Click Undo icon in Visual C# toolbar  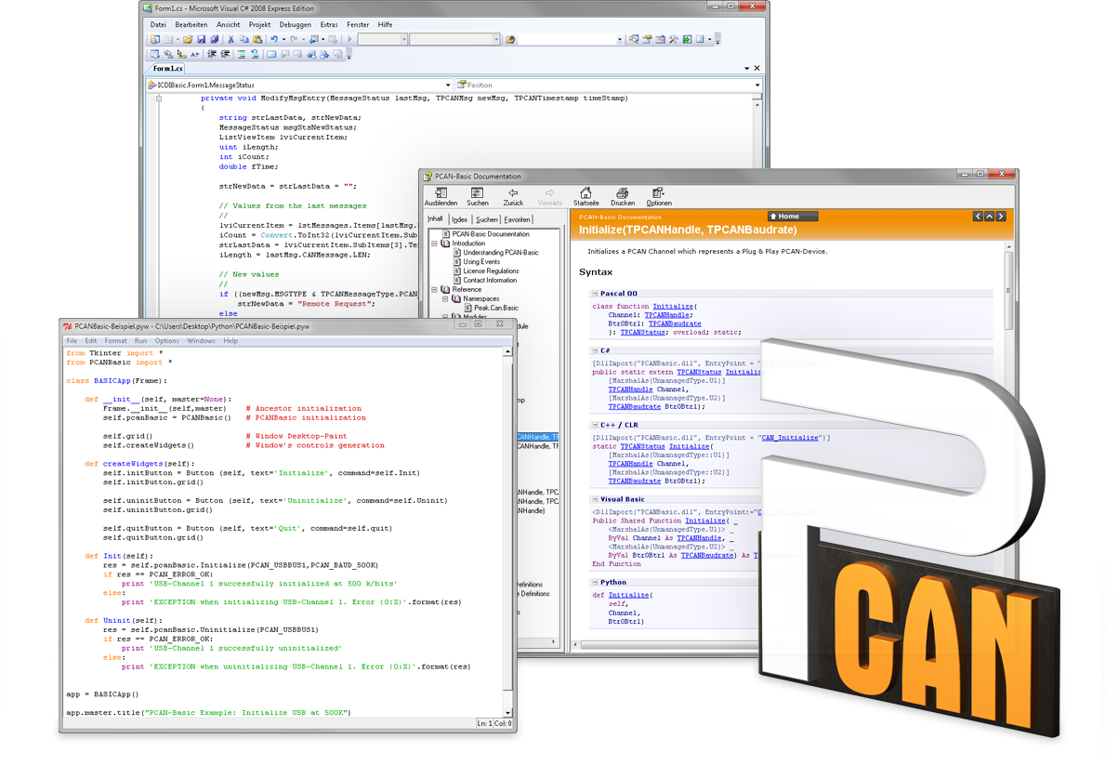[273, 39]
